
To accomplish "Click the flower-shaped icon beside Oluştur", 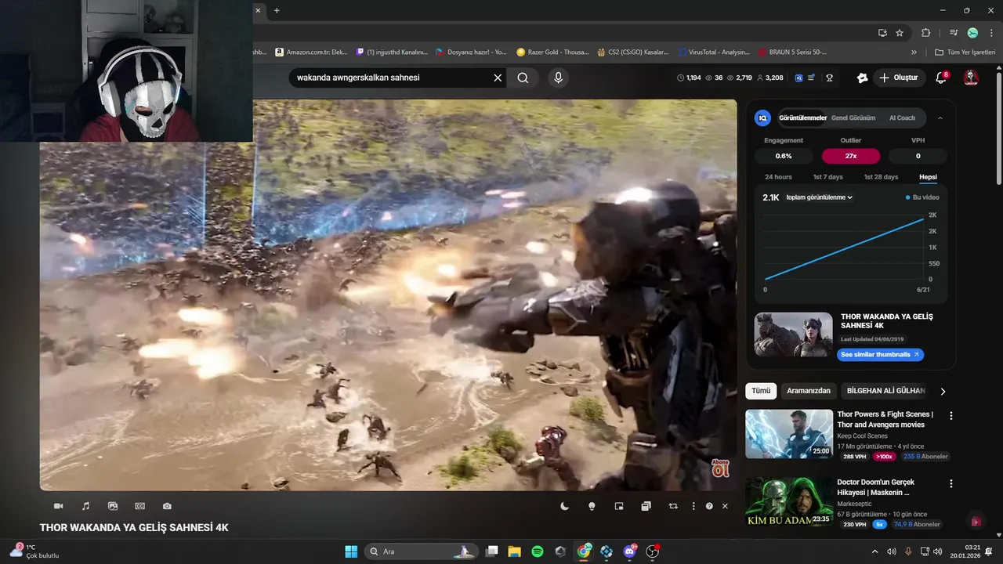I will [x=862, y=78].
